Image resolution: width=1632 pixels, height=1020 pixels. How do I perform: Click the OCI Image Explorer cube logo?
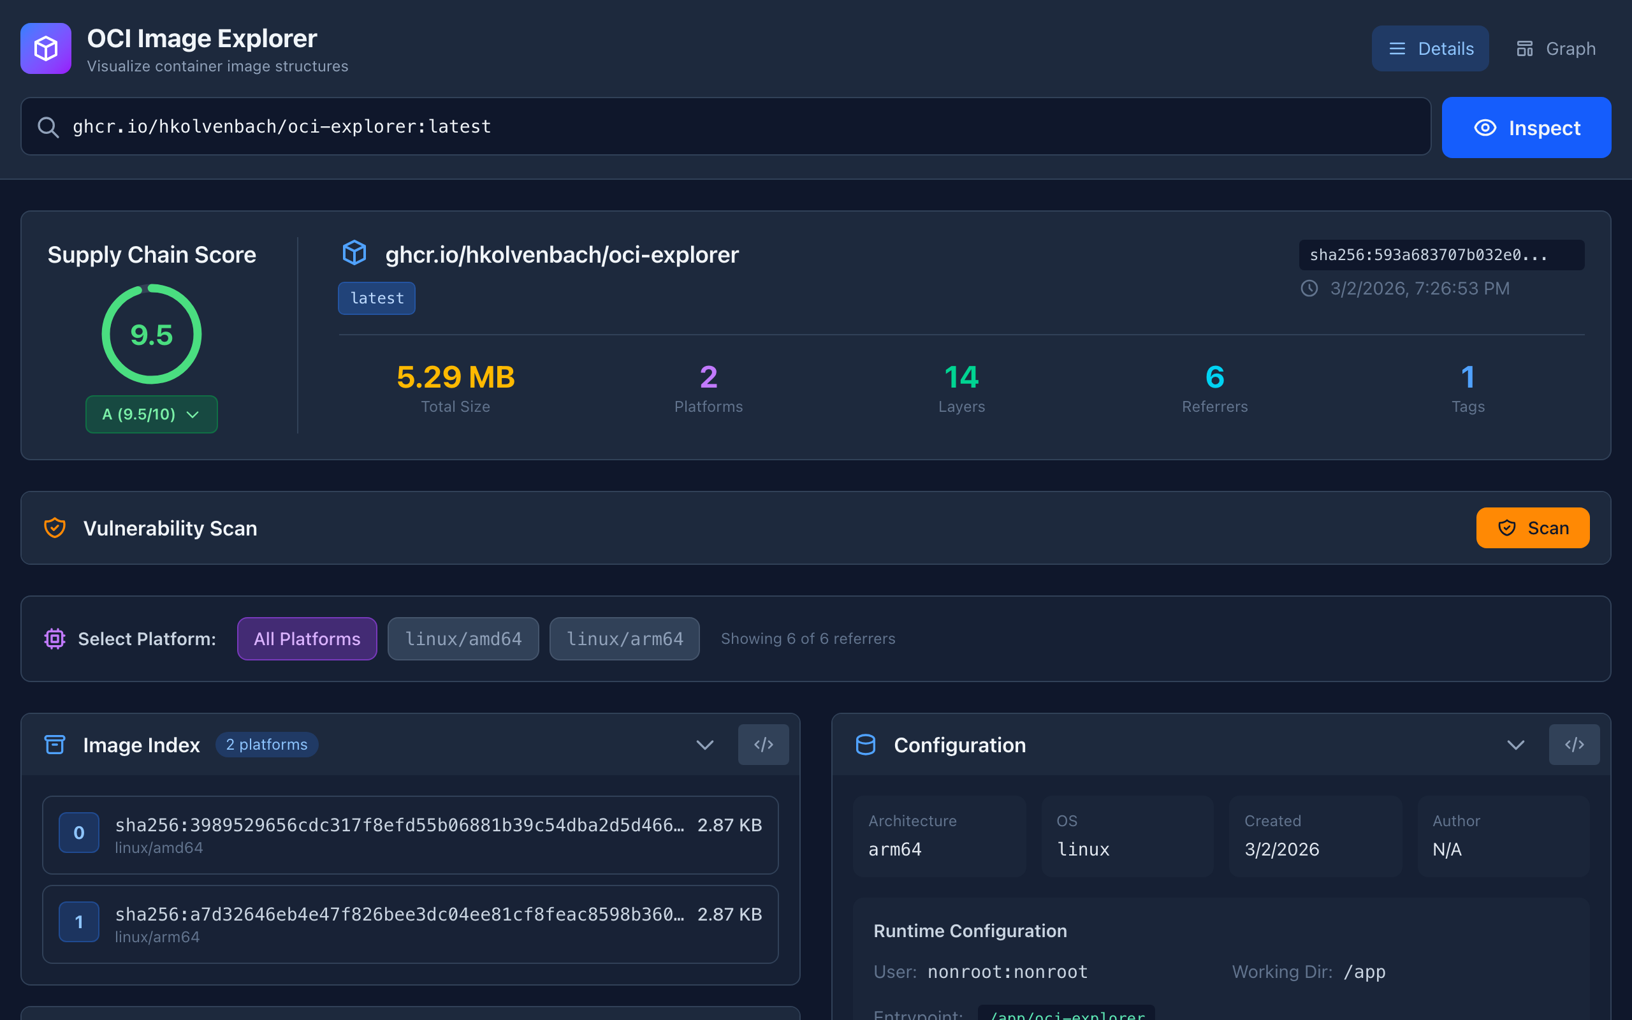46,48
